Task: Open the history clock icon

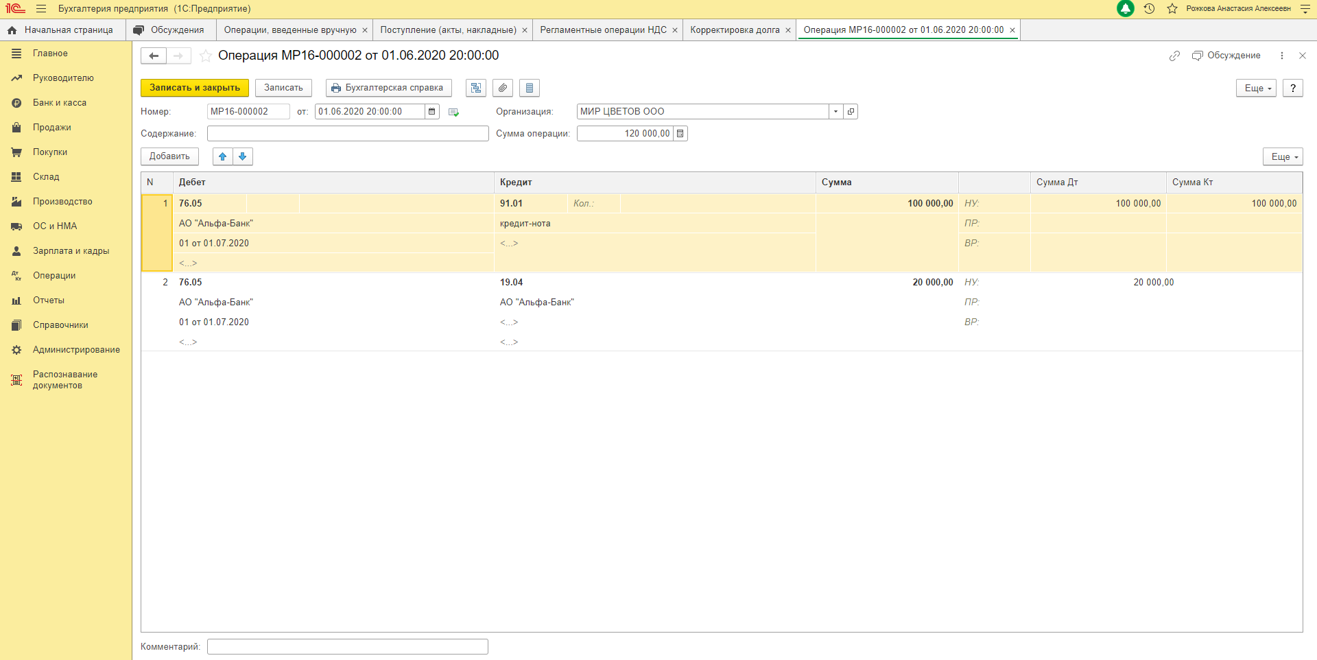Action: [x=1150, y=9]
